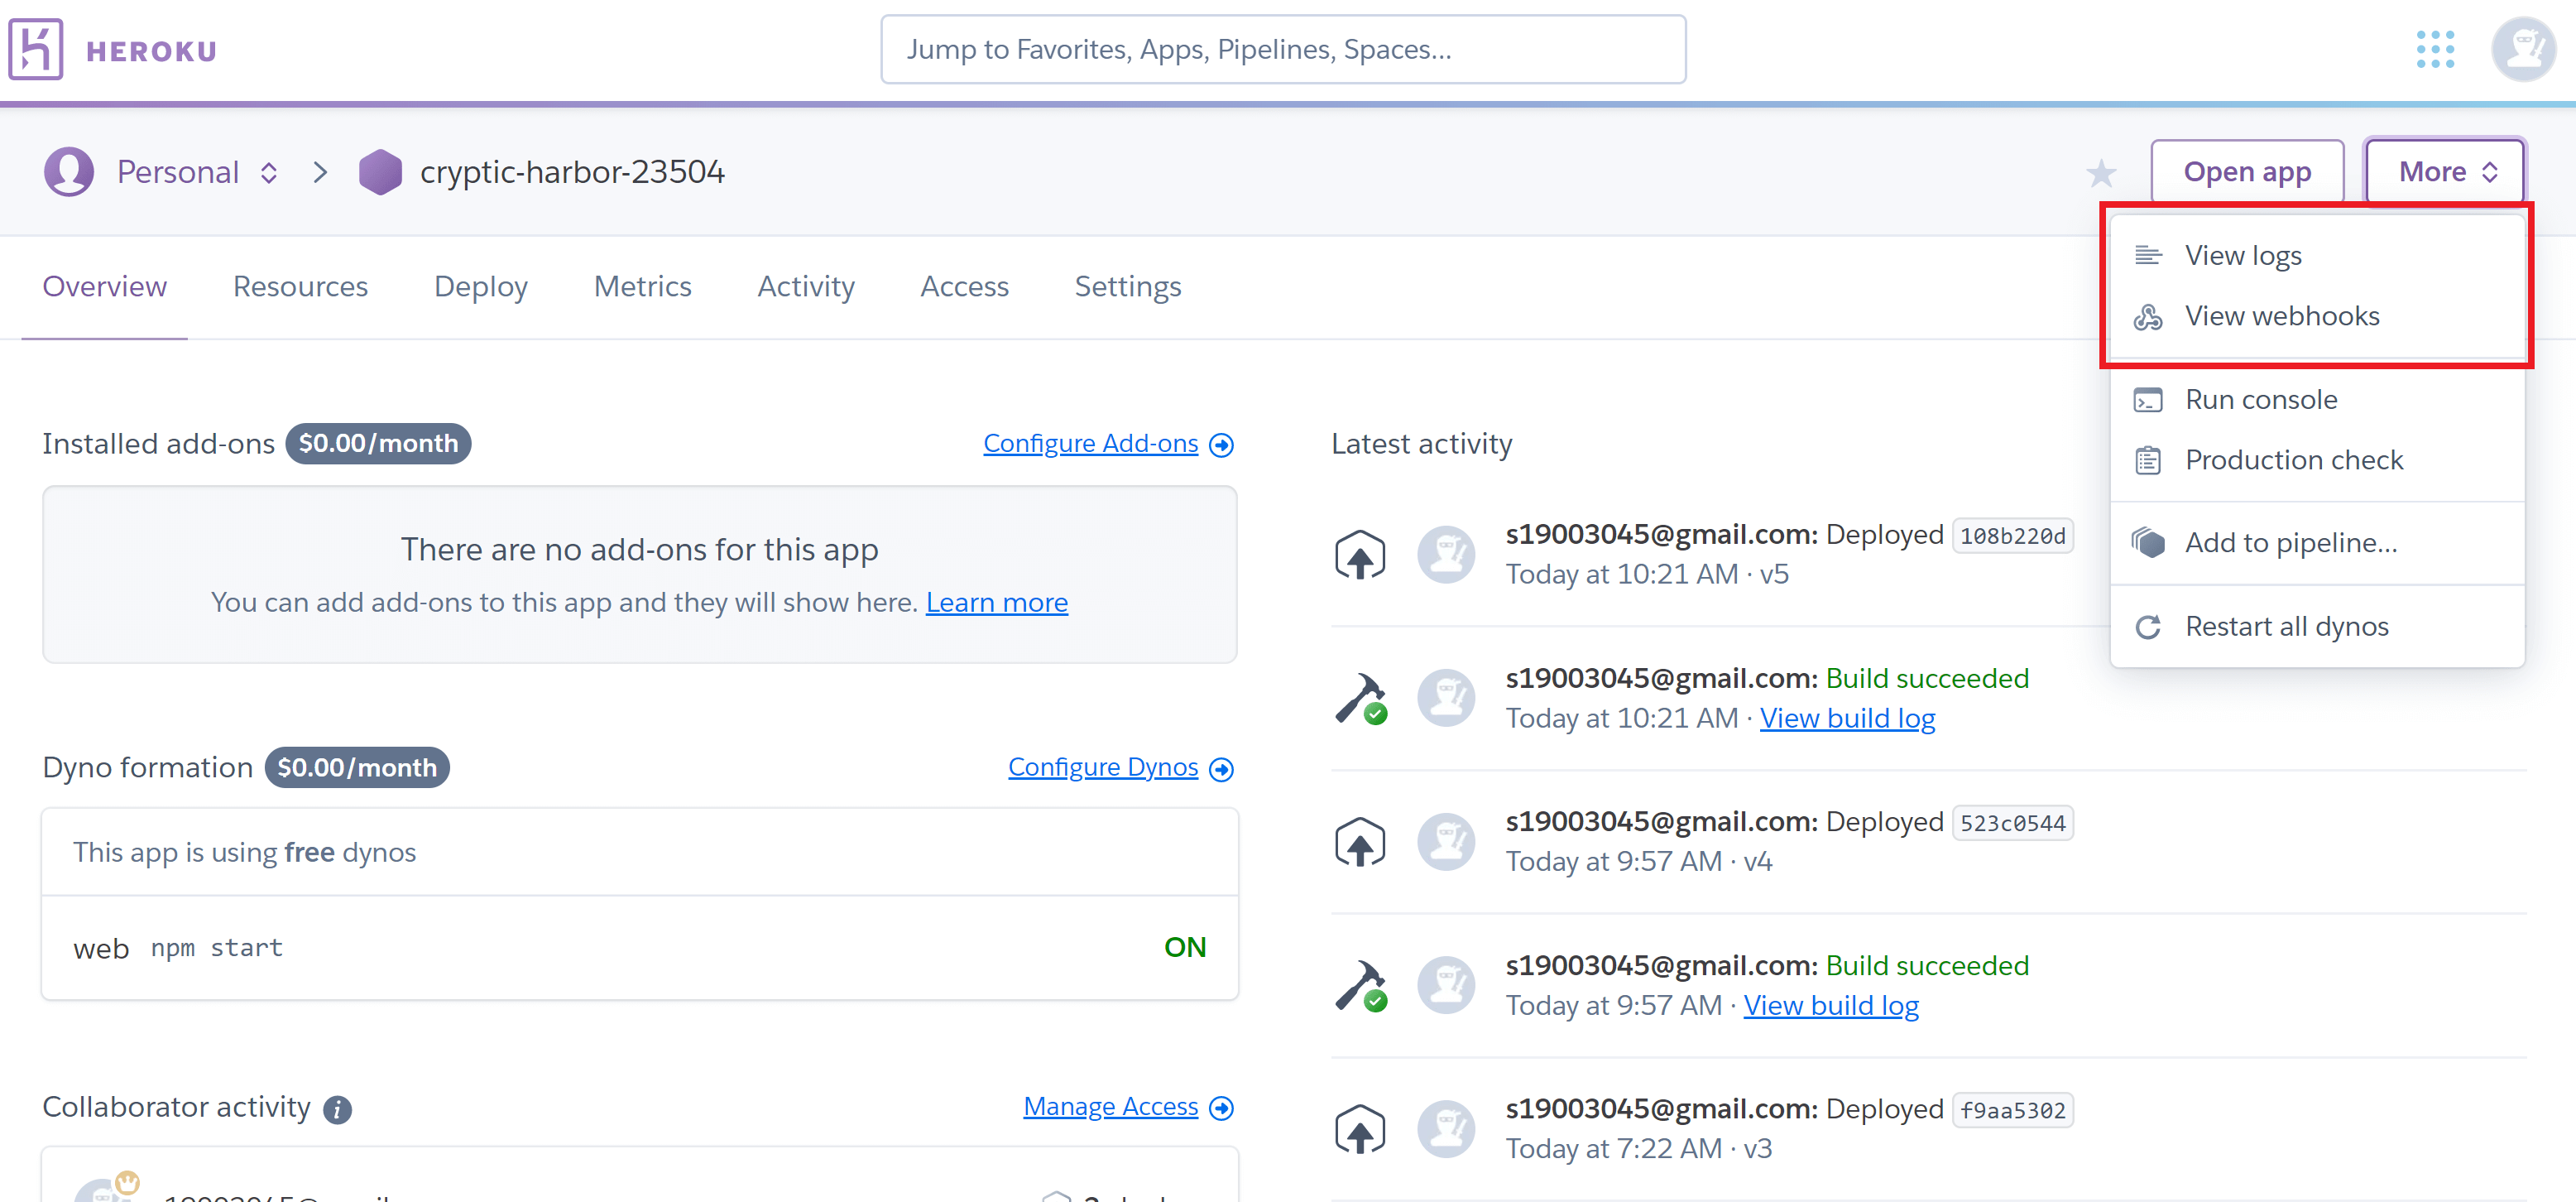Click the Collaborator activity info icon
2576x1202 pixels.
[x=337, y=1110]
